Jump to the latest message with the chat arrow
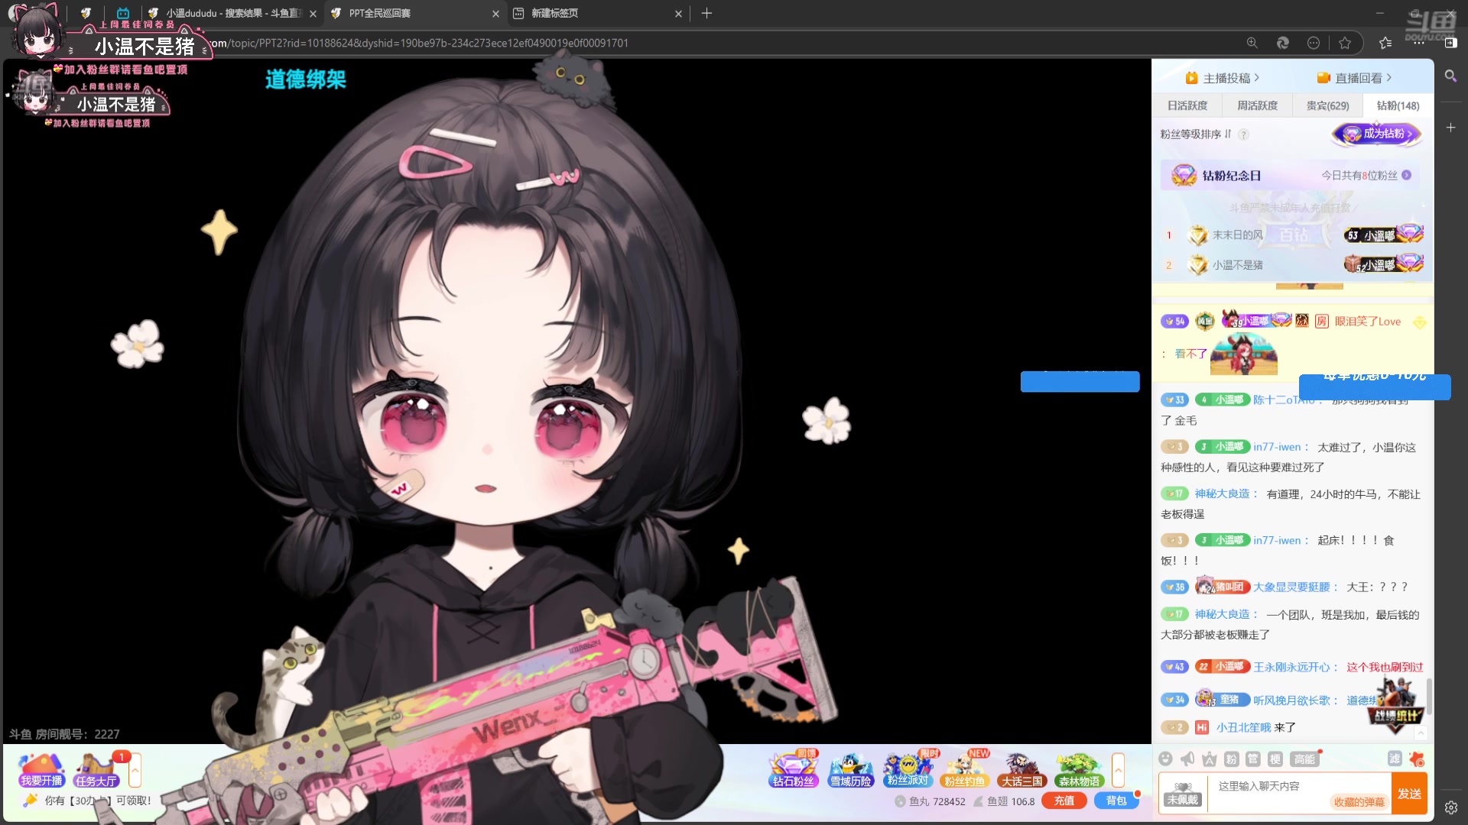This screenshot has width=1468, height=825. [1421, 733]
